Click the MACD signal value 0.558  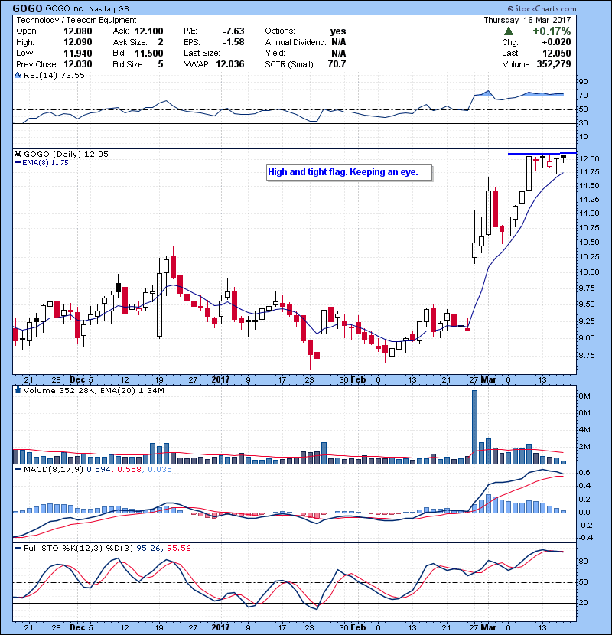[129, 470]
